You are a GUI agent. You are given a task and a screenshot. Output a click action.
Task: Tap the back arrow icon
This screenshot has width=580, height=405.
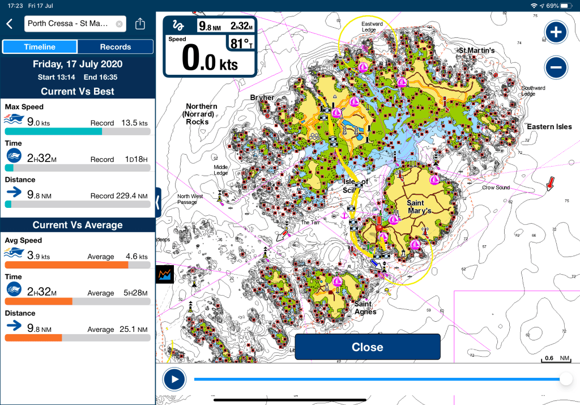click(x=9, y=24)
